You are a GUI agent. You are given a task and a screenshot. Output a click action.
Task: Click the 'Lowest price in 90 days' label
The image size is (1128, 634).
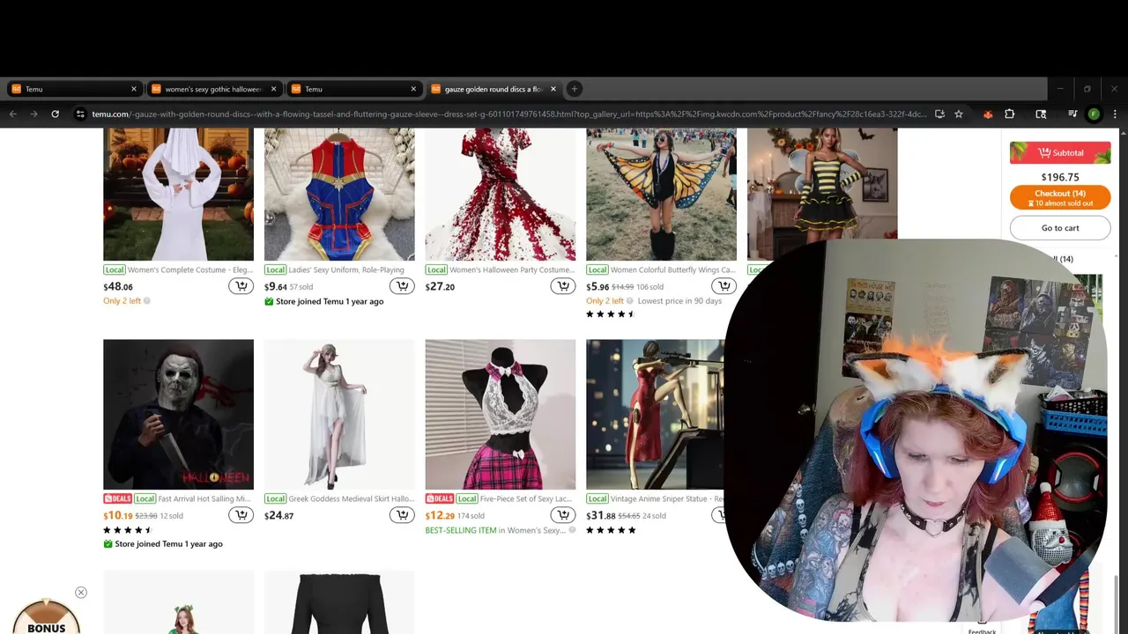679,301
